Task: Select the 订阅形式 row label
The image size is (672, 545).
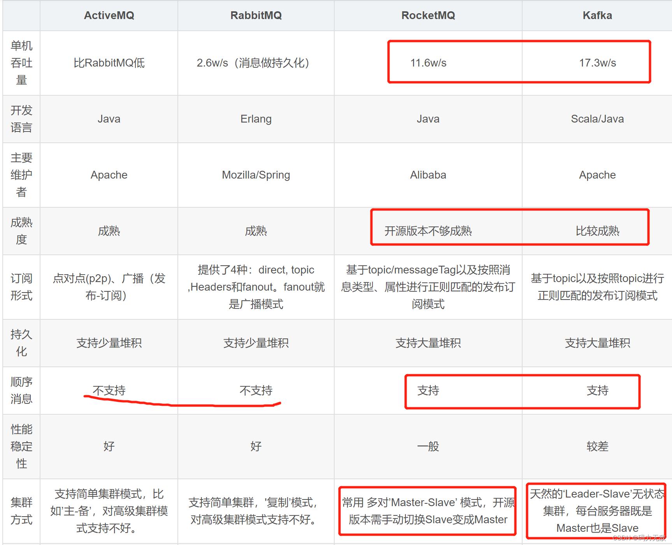Action: tap(21, 287)
